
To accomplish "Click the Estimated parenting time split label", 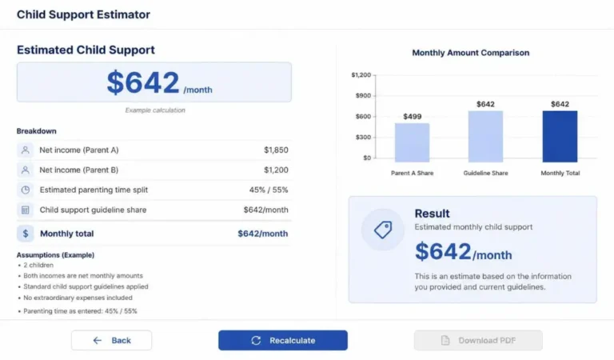I will (94, 190).
